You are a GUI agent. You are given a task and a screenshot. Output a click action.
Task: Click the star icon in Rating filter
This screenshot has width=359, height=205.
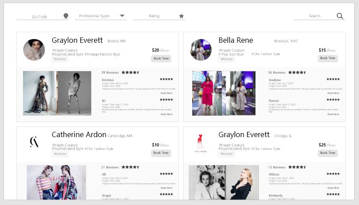tap(181, 16)
